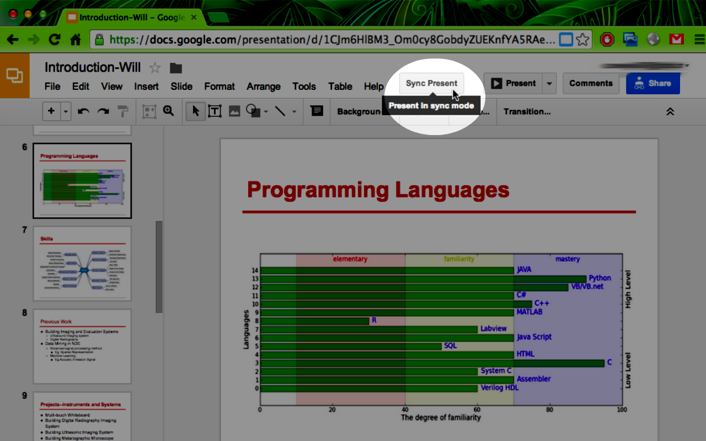Click the Sync Present button

pyautogui.click(x=431, y=83)
